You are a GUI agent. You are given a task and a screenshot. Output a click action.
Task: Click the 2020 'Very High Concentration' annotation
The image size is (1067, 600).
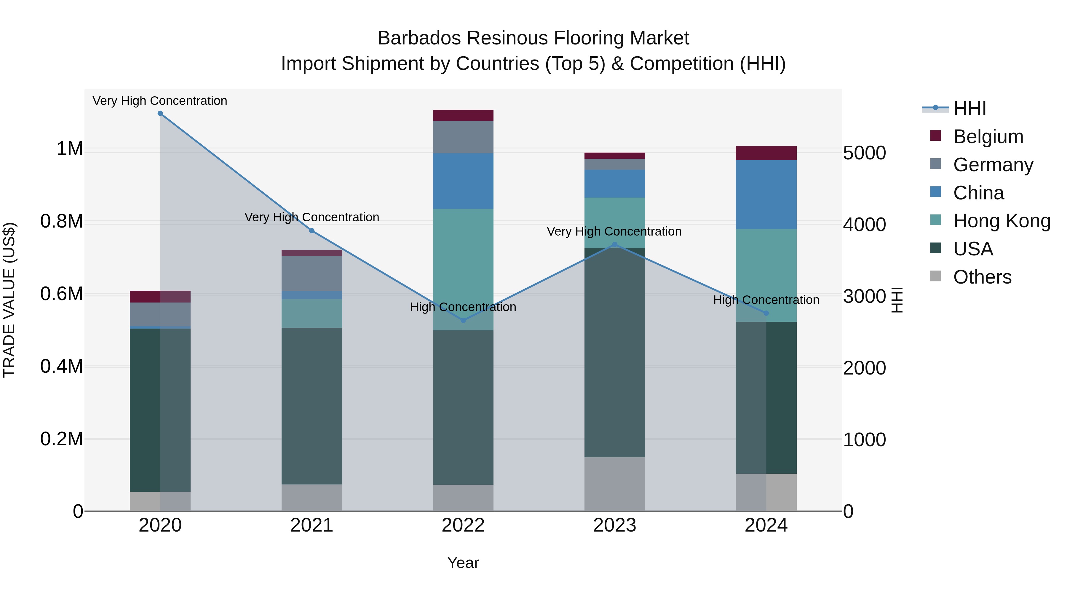tap(160, 101)
